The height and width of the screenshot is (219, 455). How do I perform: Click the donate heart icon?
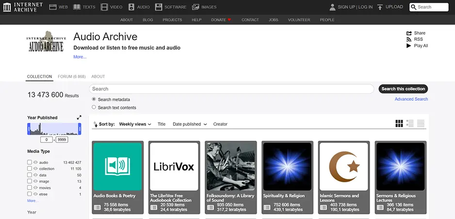click(x=229, y=20)
